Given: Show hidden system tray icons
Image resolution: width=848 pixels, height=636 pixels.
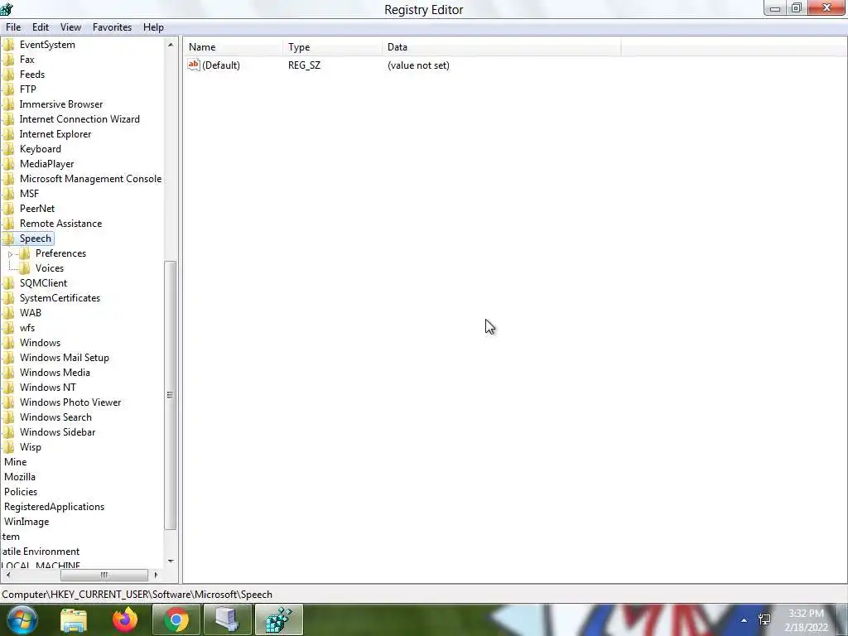Looking at the screenshot, I should pos(744,620).
